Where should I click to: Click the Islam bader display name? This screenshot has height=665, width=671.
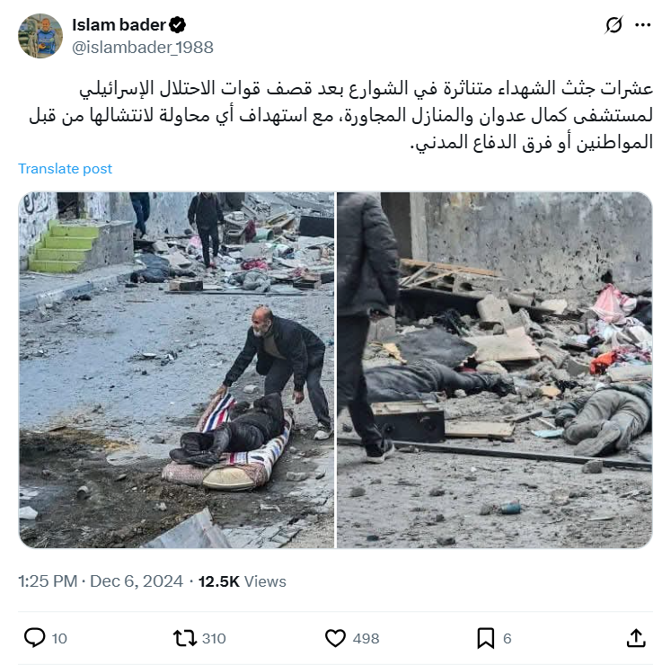click(119, 25)
